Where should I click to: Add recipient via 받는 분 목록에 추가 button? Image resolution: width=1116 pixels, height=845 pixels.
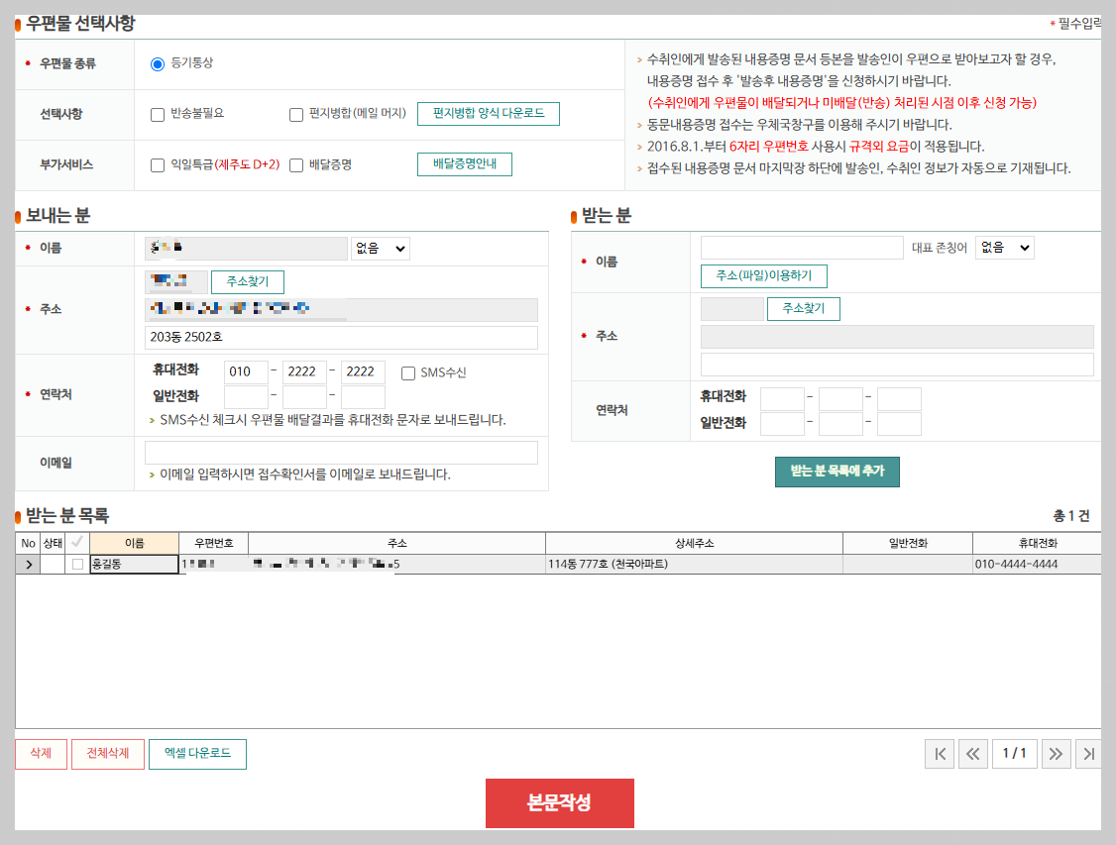pos(837,472)
